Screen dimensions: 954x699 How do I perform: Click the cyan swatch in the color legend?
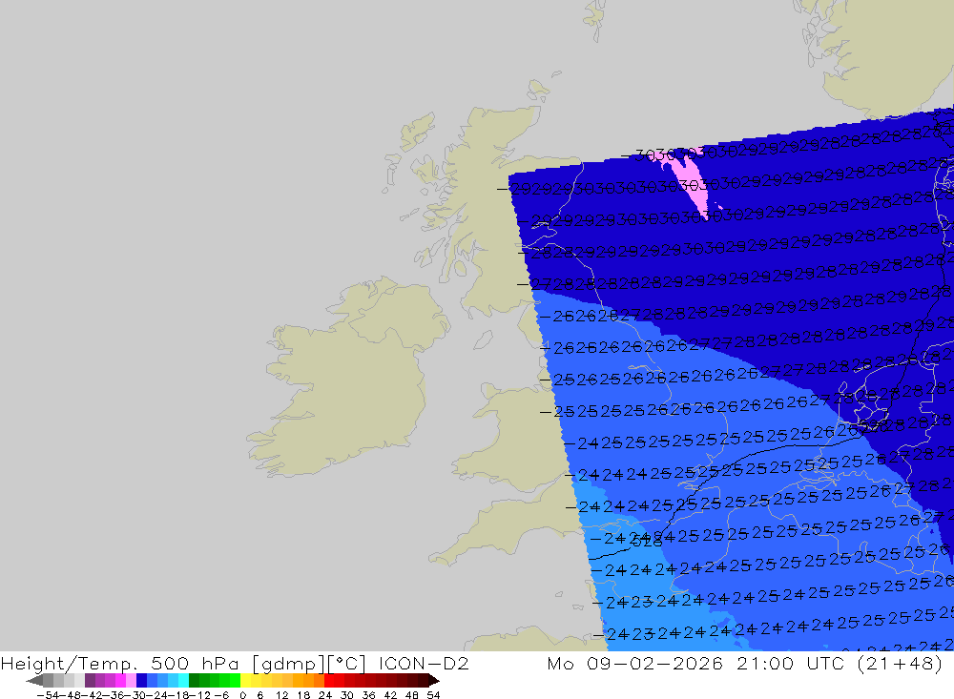coord(183,681)
